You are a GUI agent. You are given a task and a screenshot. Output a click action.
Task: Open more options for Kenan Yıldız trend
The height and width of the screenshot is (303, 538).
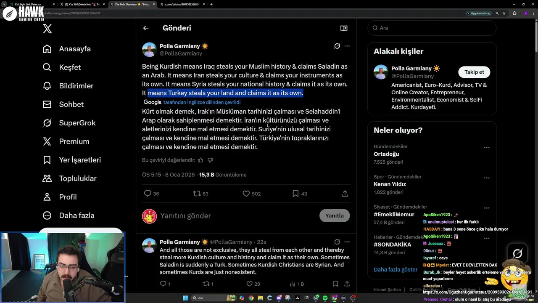coord(487,178)
